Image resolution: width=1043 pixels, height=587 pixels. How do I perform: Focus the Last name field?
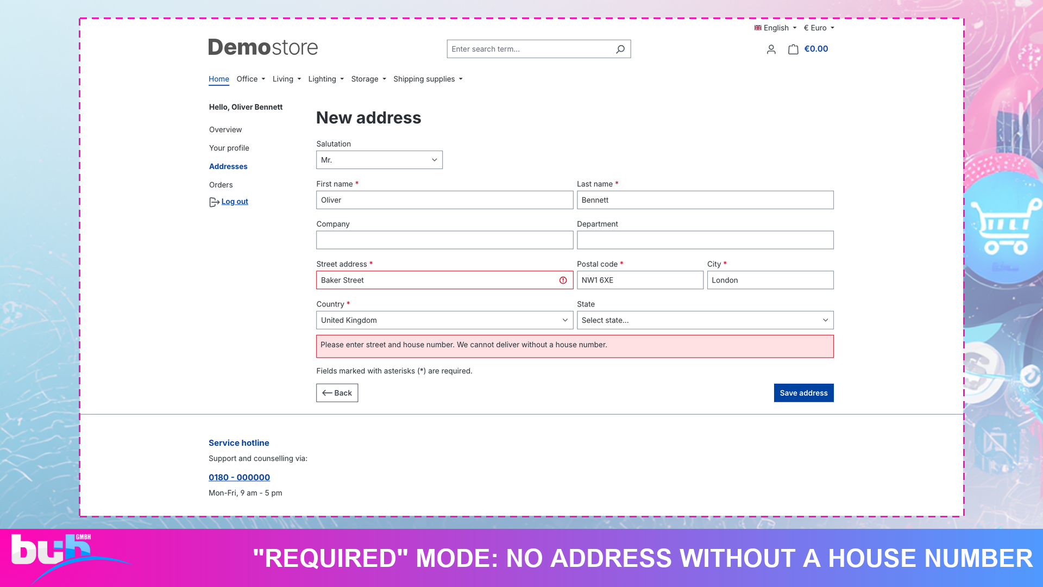705,200
